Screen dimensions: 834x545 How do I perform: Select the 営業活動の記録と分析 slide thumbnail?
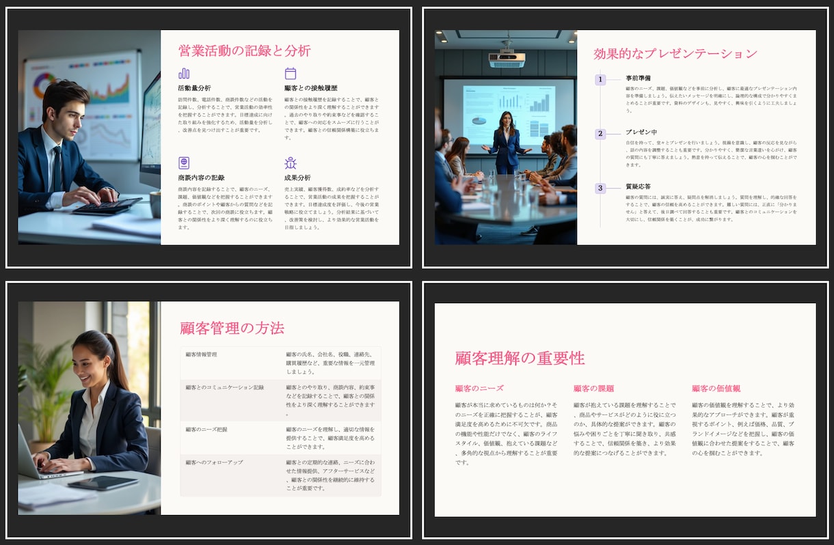pos(209,137)
